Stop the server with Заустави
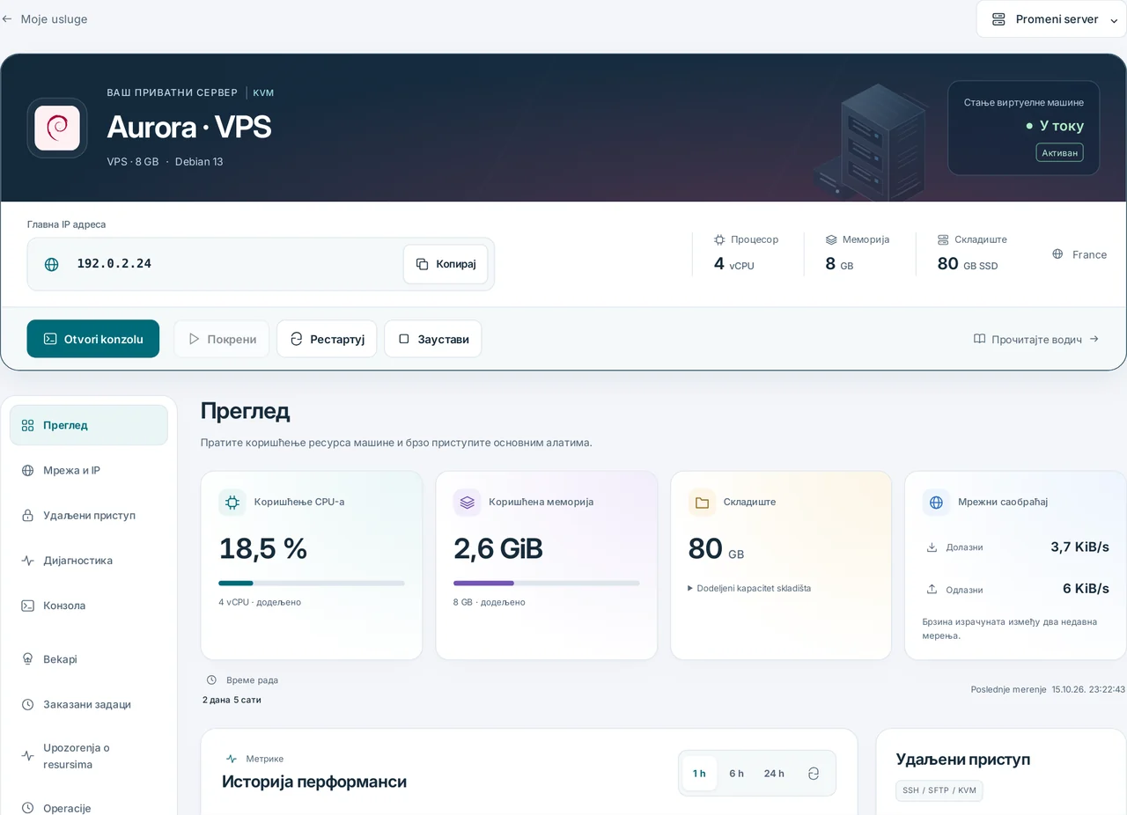This screenshot has height=815, width=1127. 433,339
